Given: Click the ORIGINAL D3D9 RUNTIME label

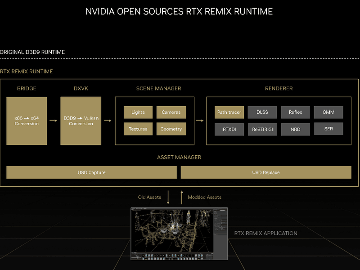Looking at the screenshot, I should [x=32, y=52].
